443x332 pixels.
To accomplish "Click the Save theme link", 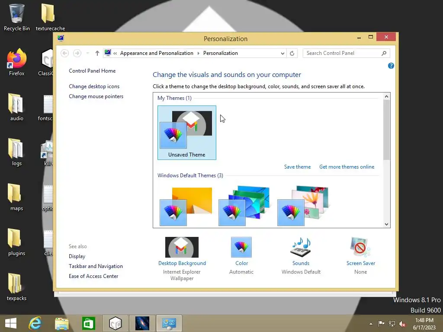I will 298,167.
